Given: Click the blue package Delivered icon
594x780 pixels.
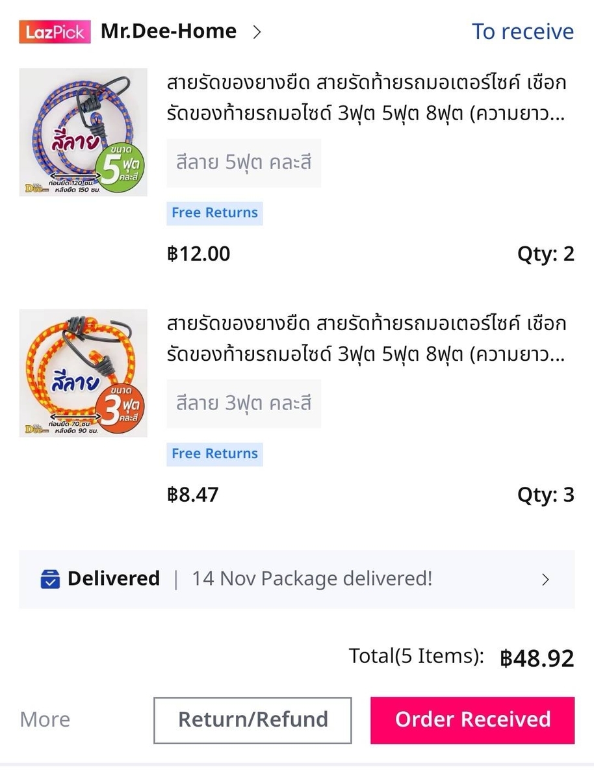Looking at the screenshot, I should (x=50, y=578).
